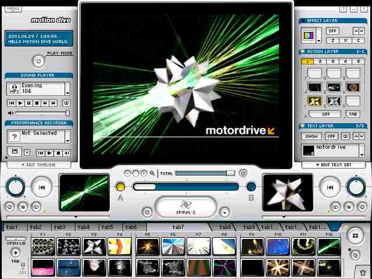Play the sound player track

coord(20,103)
